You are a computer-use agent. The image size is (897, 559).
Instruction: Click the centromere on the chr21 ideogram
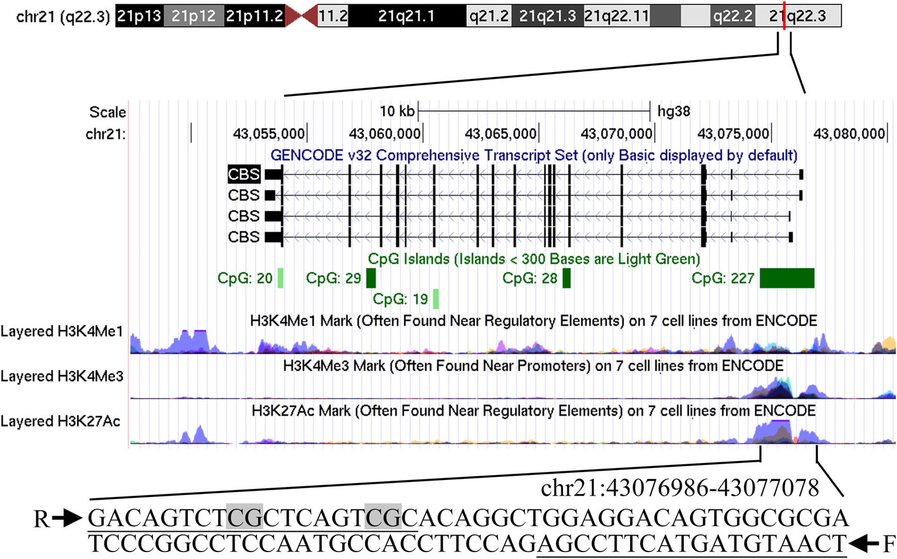pos(301,16)
